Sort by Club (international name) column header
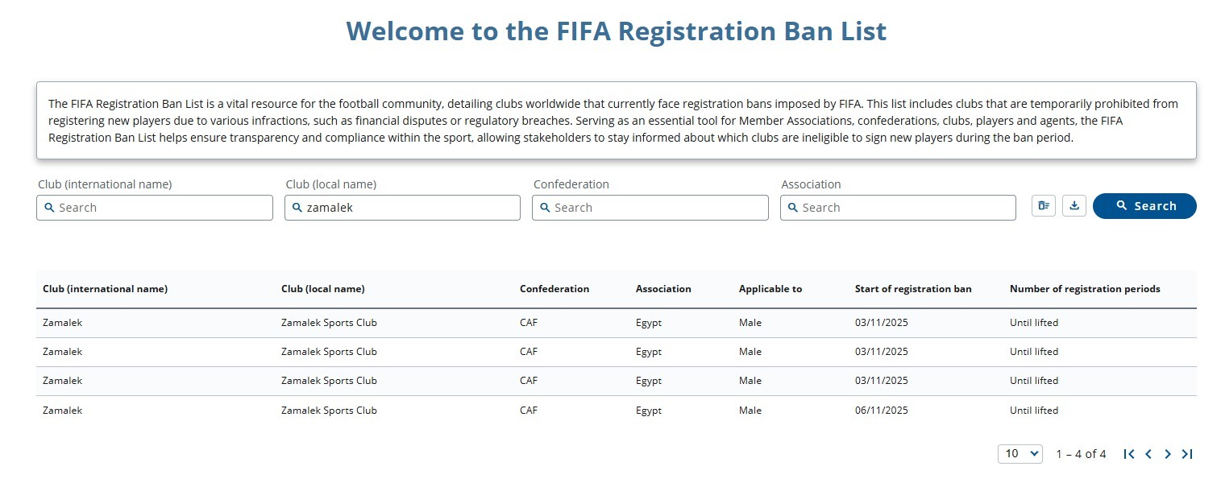Viewport: 1221px width, 483px height. (105, 289)
